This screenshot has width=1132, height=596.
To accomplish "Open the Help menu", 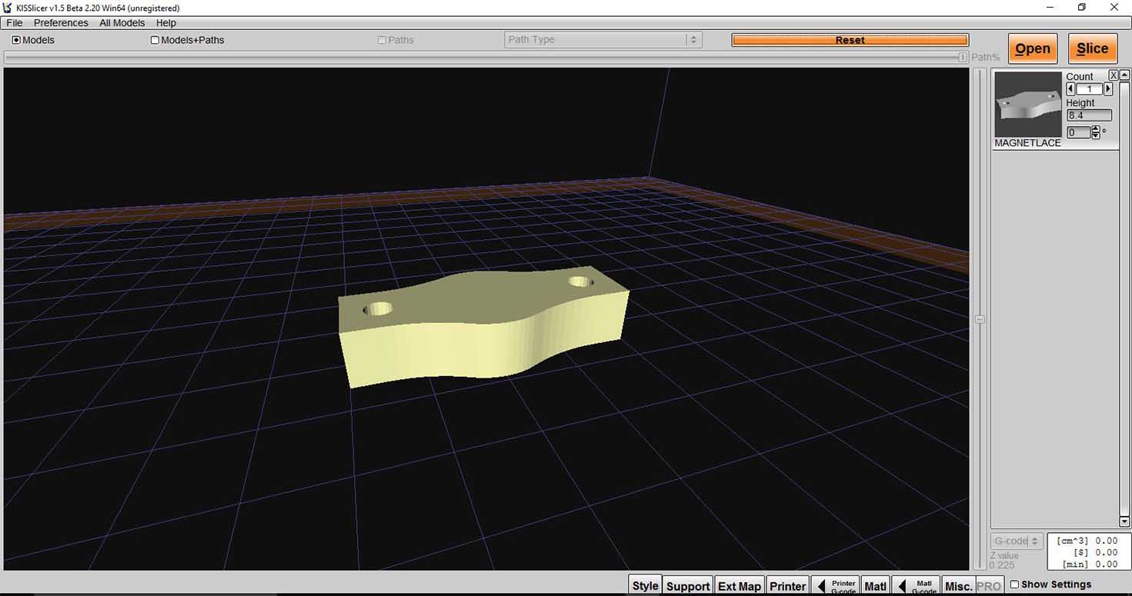I will click(x=166, y=23).
